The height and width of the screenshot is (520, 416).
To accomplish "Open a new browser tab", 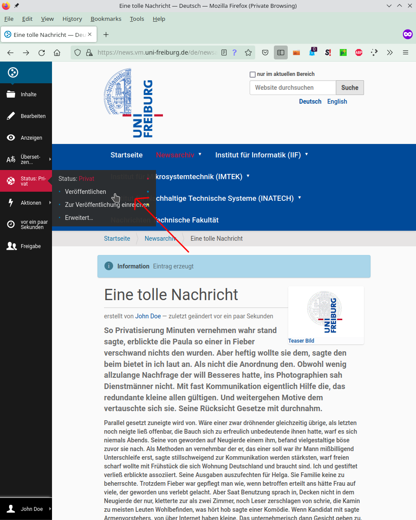I will [106, 35].
